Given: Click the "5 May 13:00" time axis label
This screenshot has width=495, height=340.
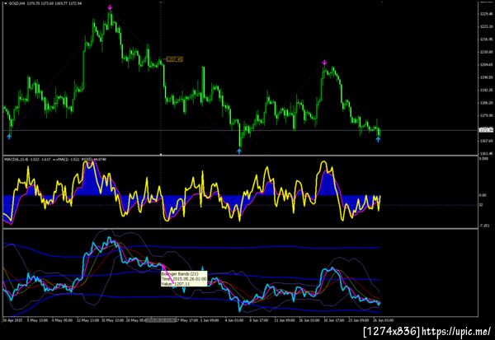Looking at the screenshot, I should (38, 320).
